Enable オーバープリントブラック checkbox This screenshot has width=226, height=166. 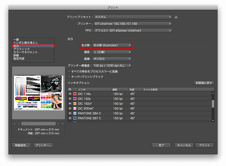[69, 77]
